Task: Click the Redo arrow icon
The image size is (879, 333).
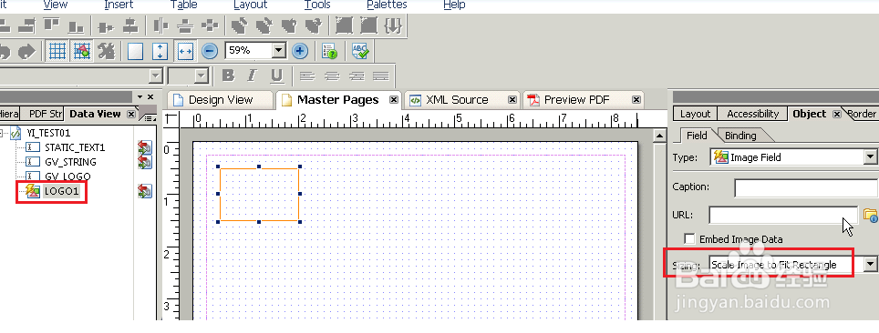Action: [x=26, y=52]
